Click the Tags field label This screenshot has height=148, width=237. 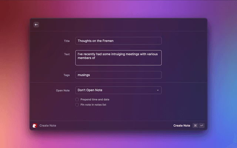(x=66, y=75)
